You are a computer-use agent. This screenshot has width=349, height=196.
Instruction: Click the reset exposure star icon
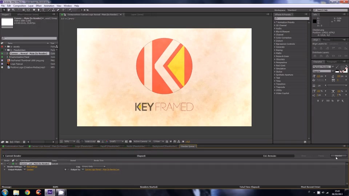point(183,142)
